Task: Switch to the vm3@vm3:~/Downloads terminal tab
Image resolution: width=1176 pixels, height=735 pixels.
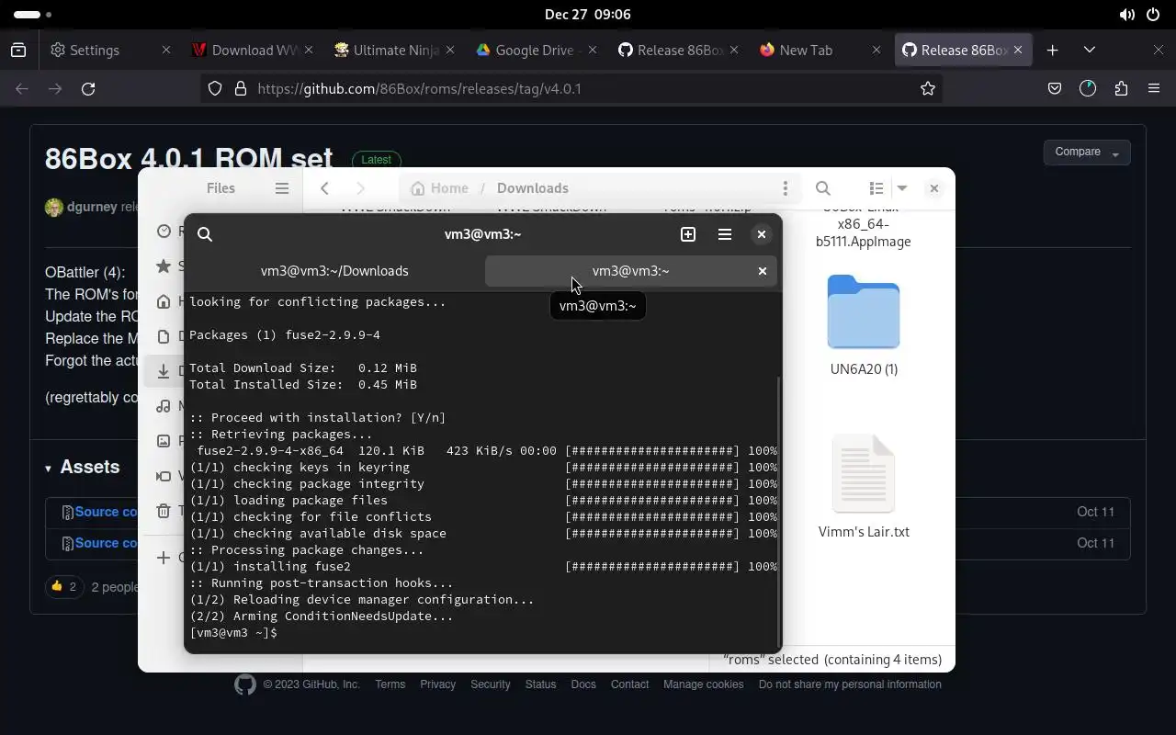Action: 334,271
